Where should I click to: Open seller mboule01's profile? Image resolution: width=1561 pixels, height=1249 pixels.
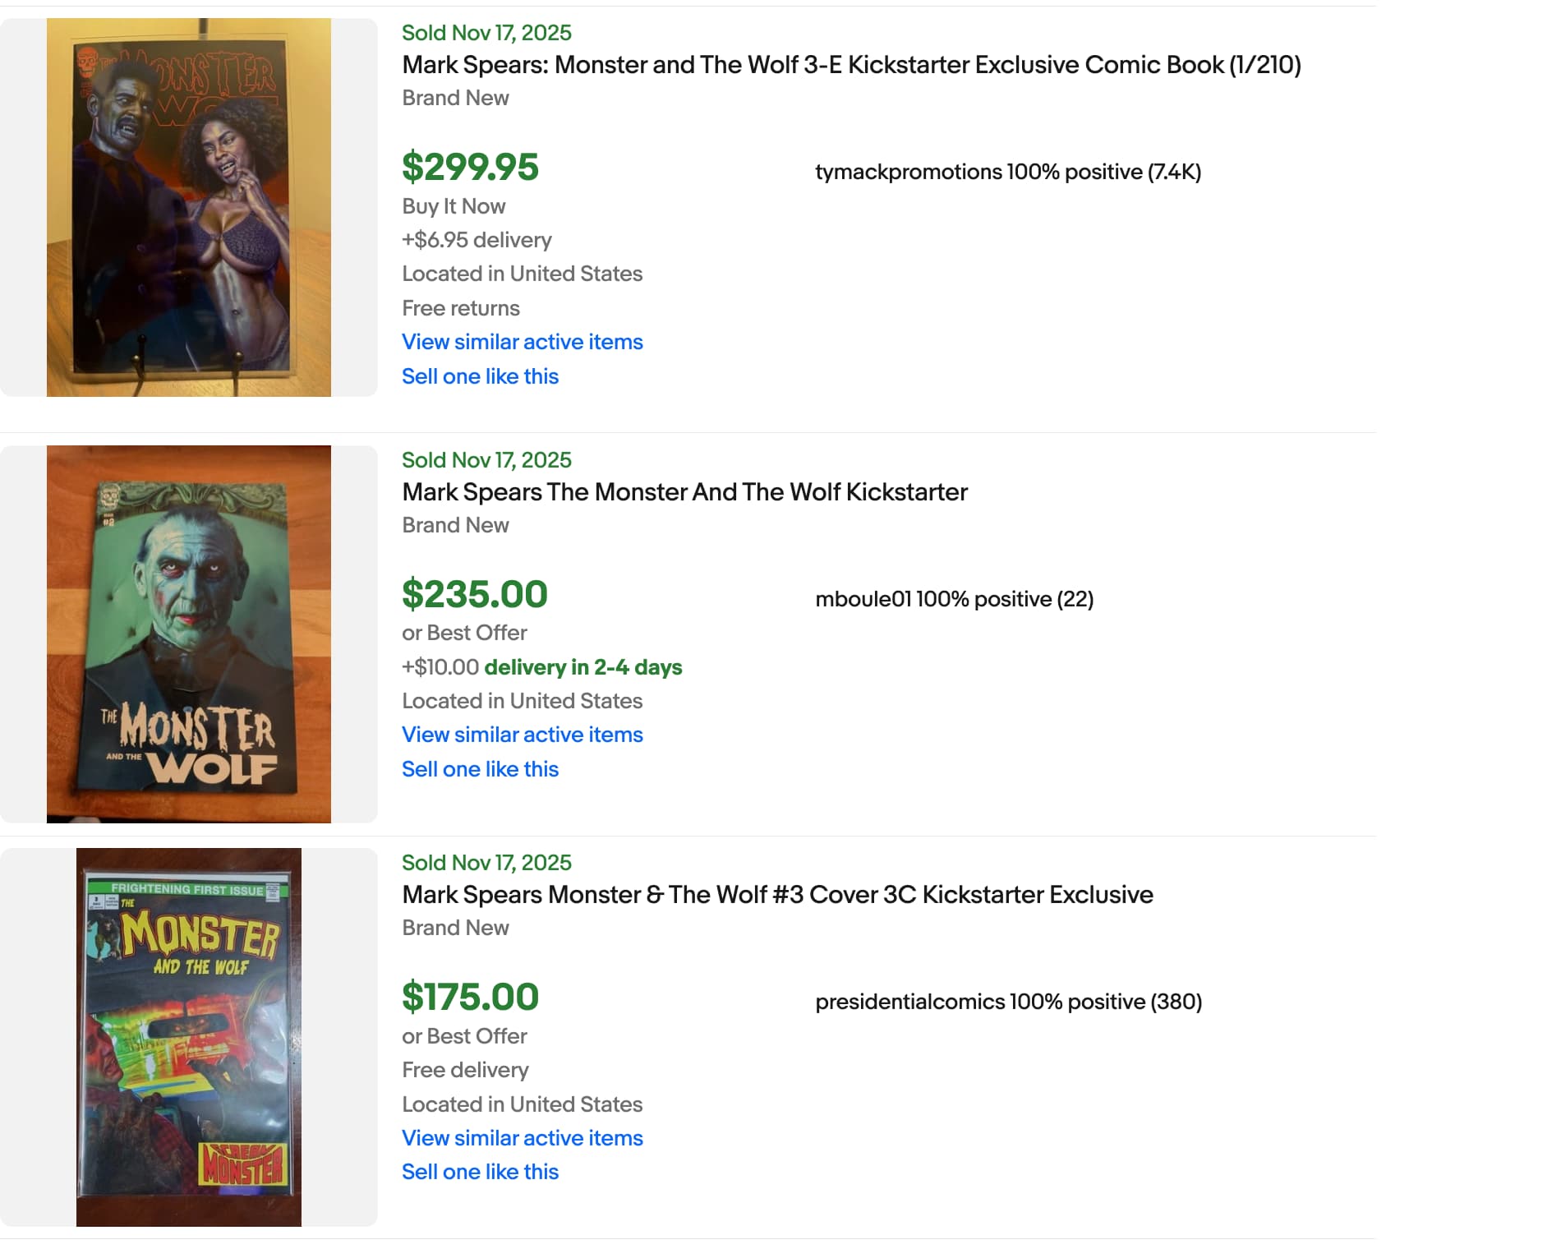click(863, 599)
